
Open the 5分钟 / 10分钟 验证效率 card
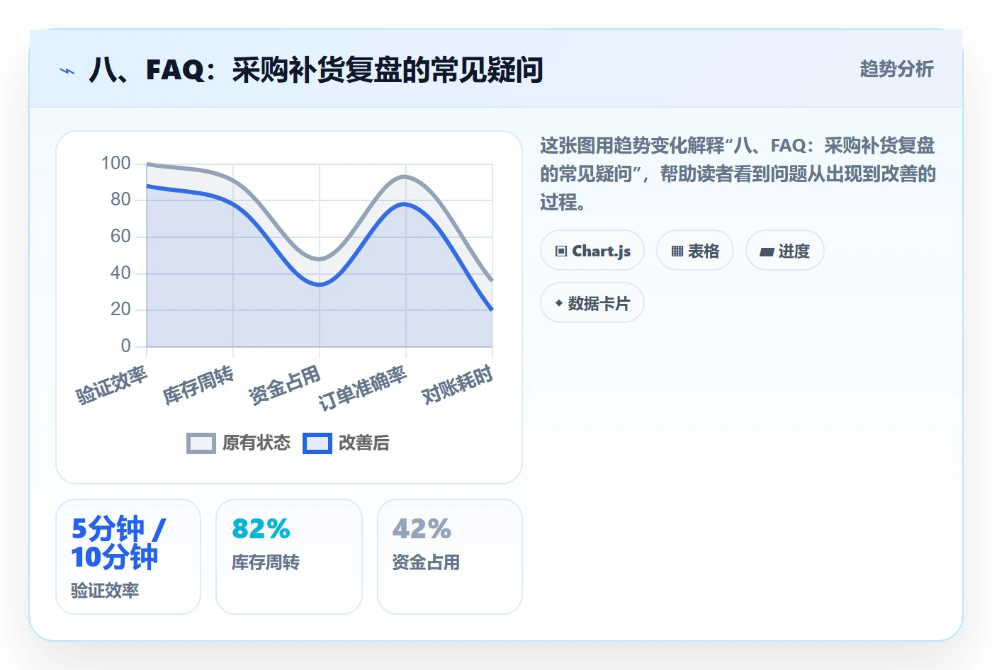[128, 557]
